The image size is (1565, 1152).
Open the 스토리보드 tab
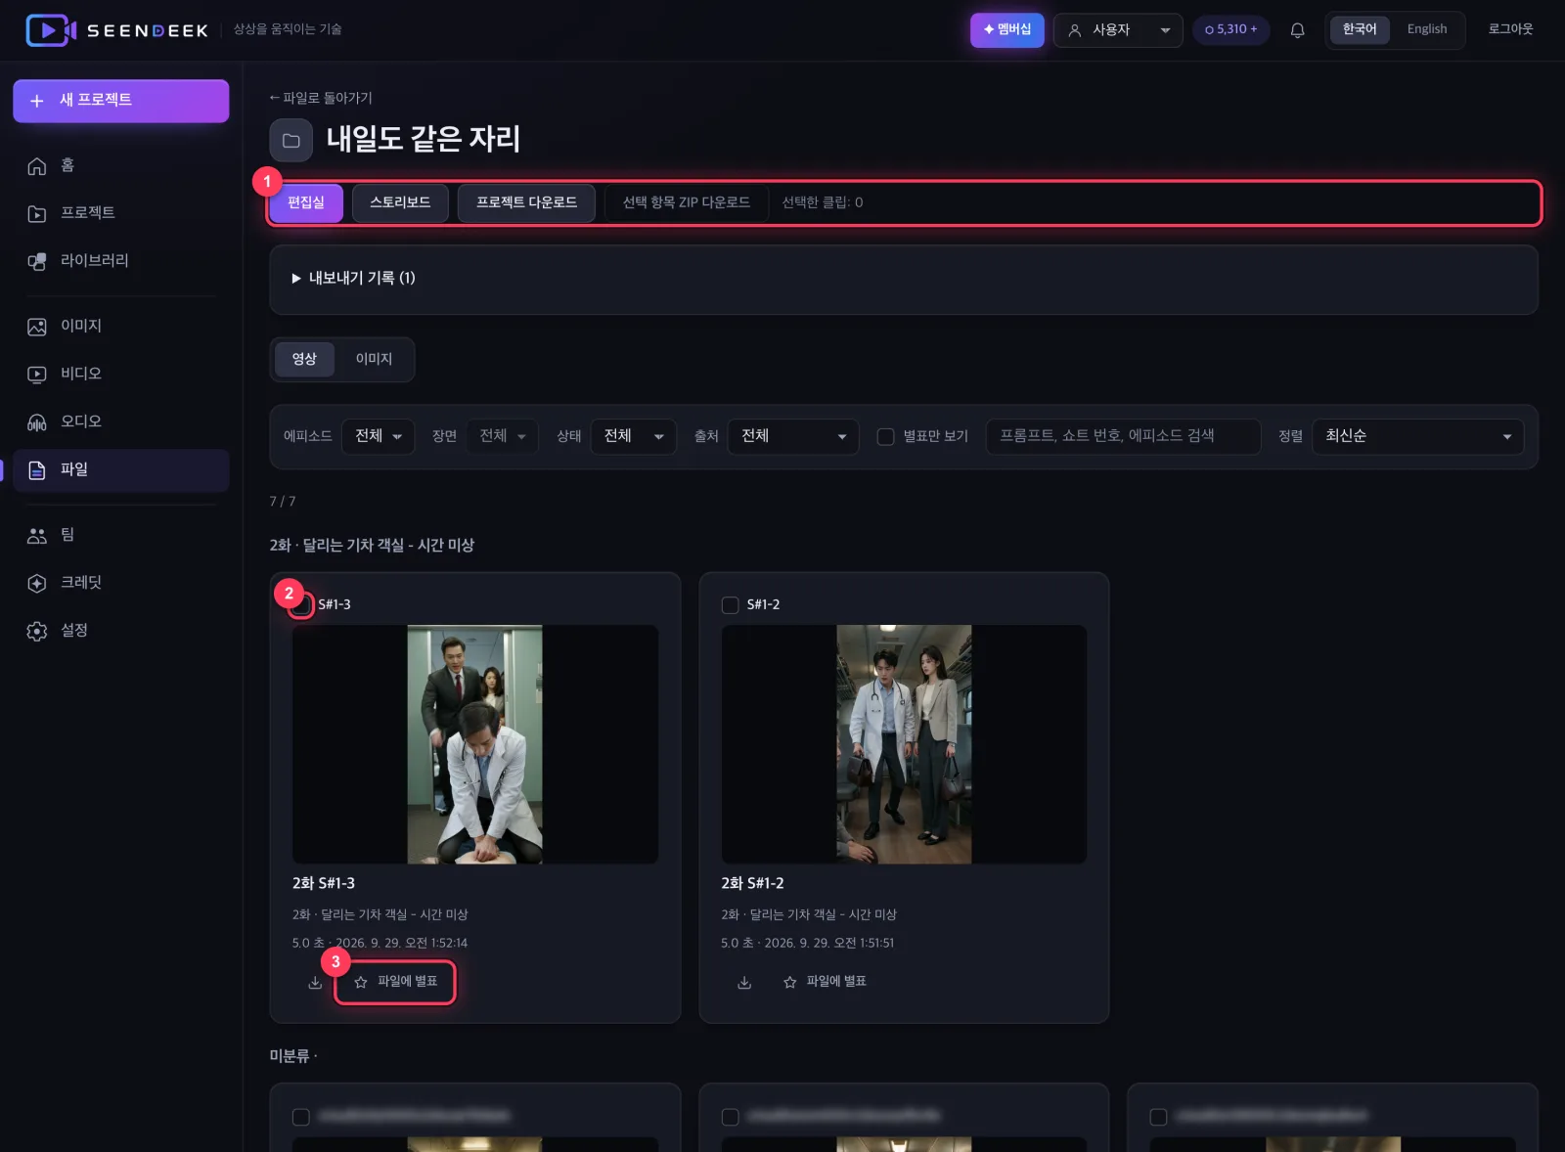(400, 203)
